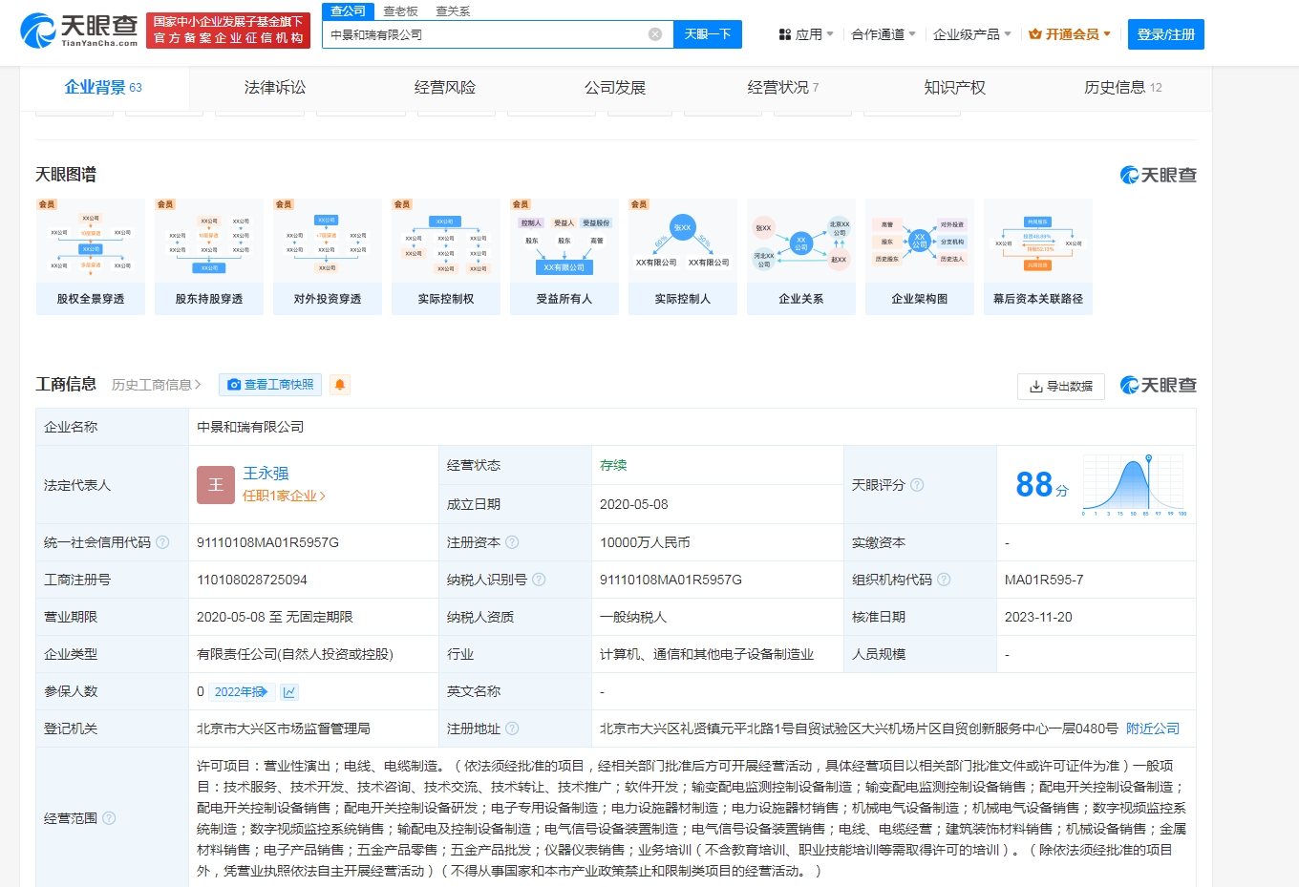The height and width of the screenshot is (887, 1299).
Task: Open the 实际控制权 diagram thumbnail
Action: pyautogui.click(x=446, y=257)
